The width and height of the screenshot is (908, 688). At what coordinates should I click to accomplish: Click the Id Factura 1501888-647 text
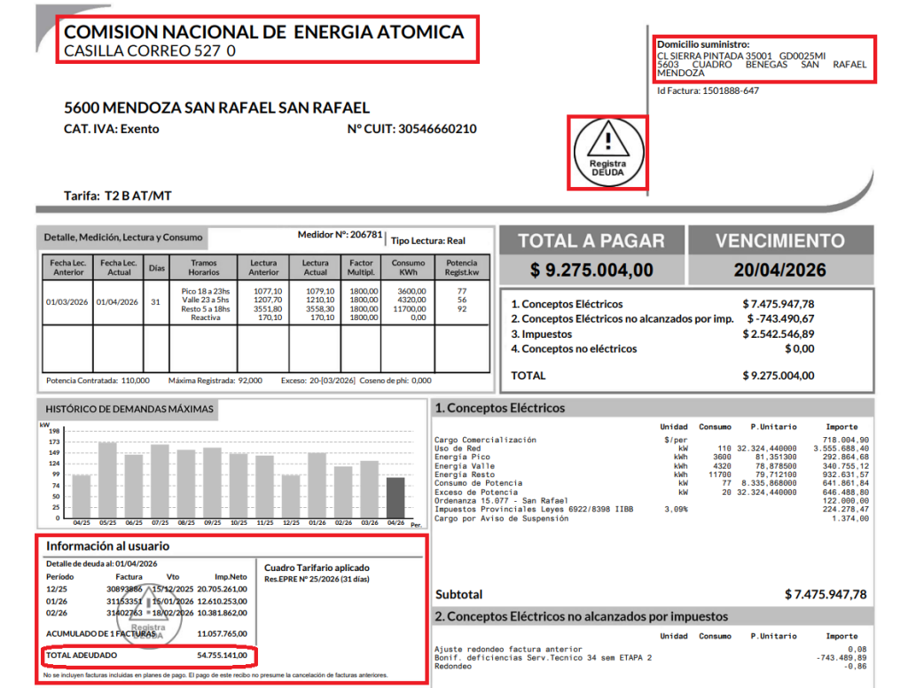[x=708, y=90]
